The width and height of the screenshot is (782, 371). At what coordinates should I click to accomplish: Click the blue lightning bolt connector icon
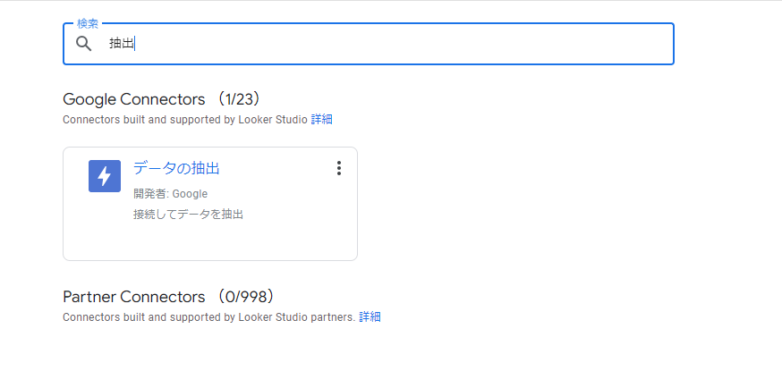(104, 175)
